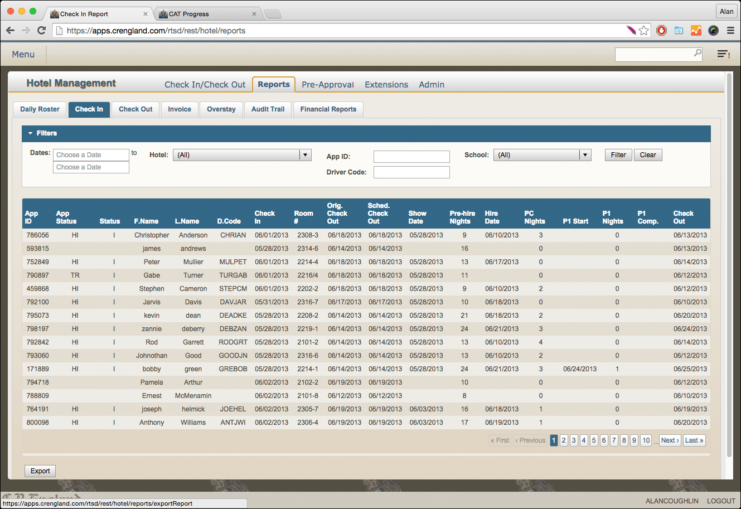
Task: Click the address bar URL
Action: 156,31
